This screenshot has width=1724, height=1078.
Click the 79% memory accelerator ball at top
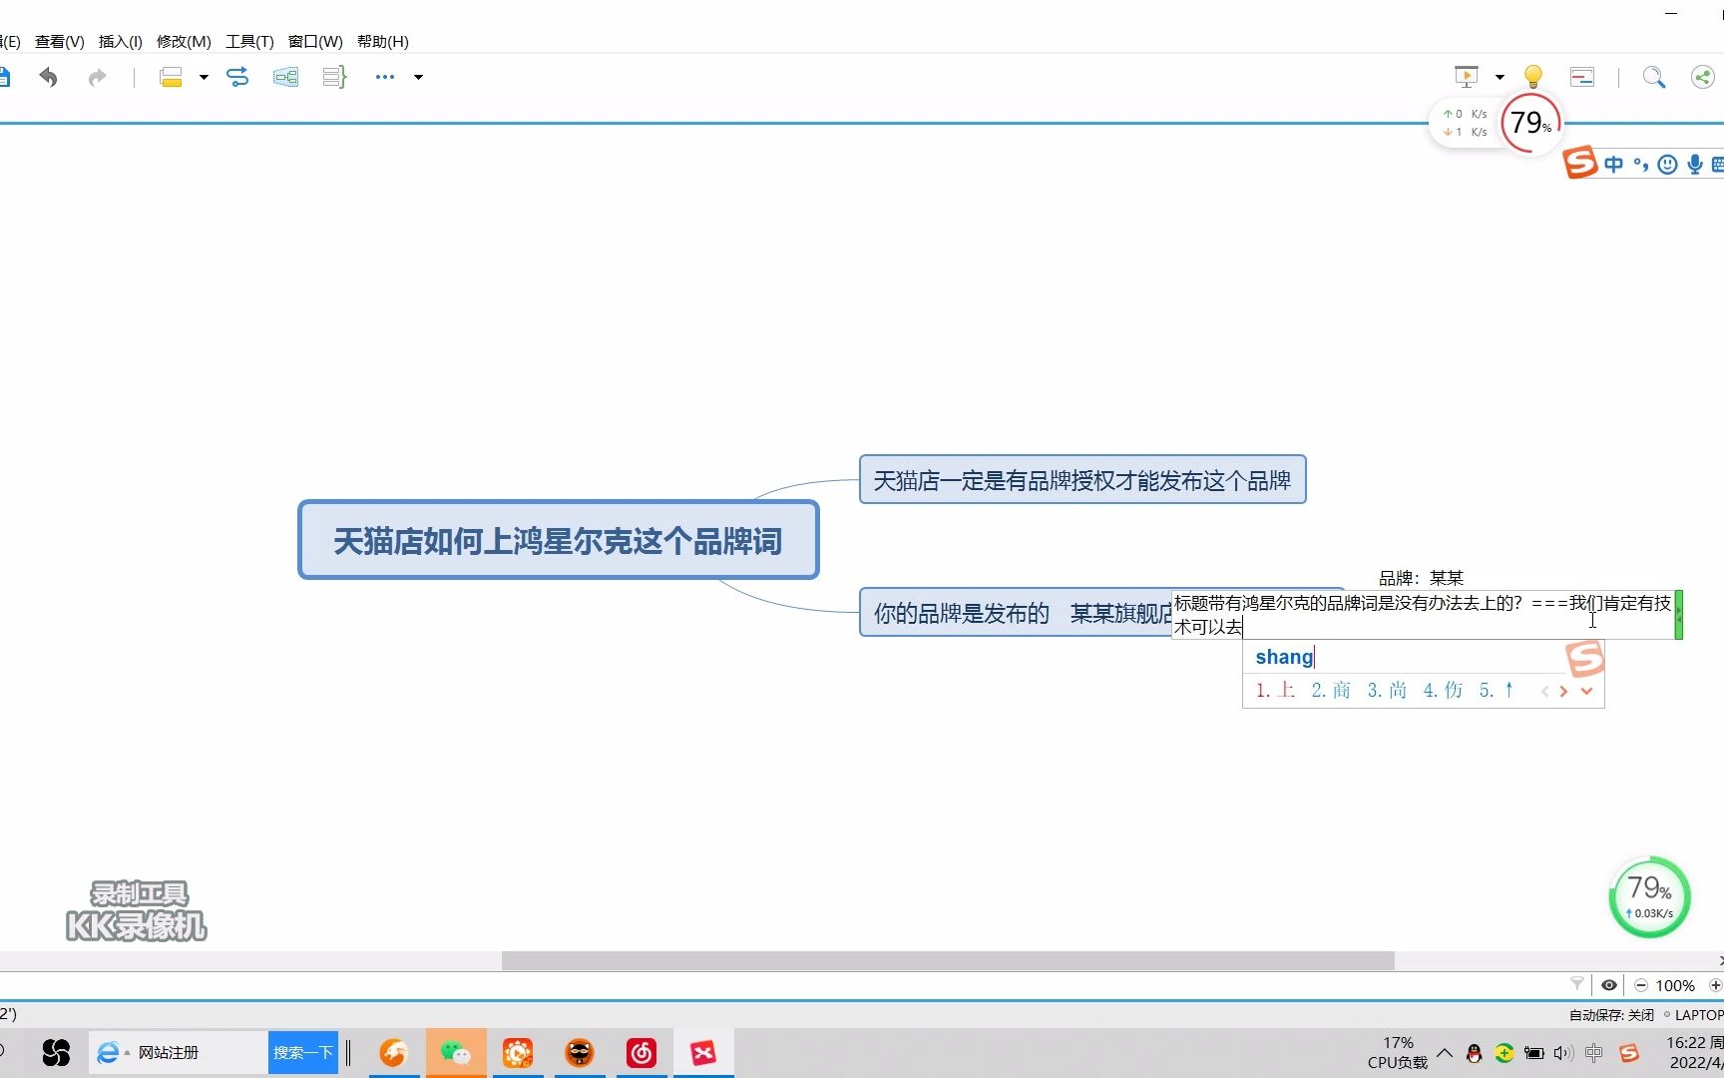1530,123
